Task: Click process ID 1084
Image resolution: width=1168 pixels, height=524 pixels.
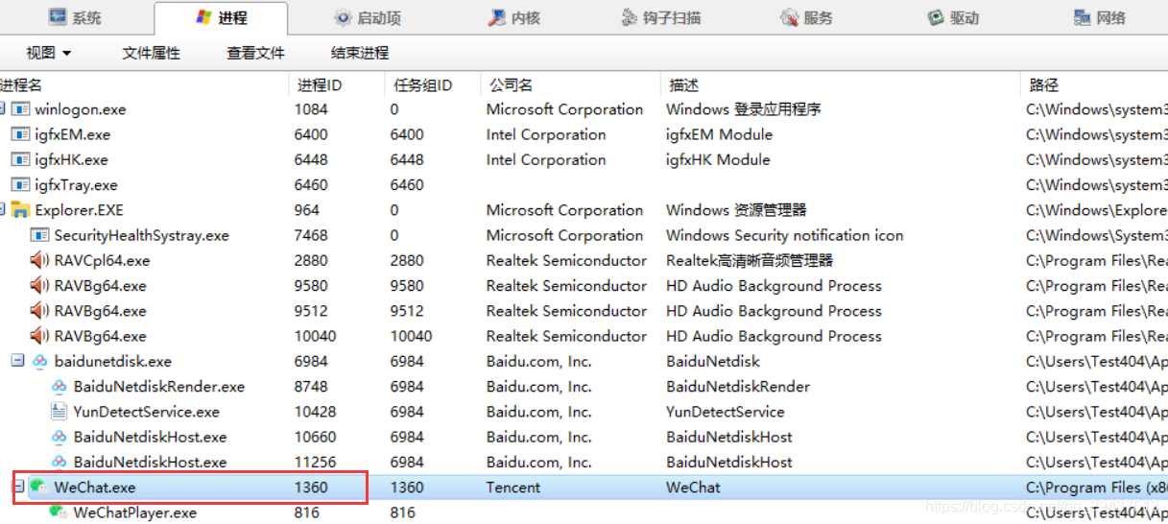Action: click(x=311, y=109)
